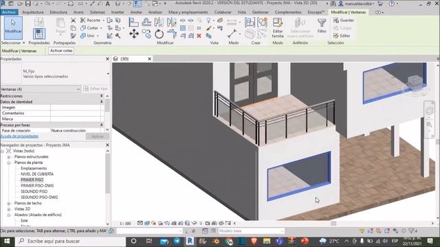
Task: Click the selection filter count icon in status bar
Action: click(412, 231)
